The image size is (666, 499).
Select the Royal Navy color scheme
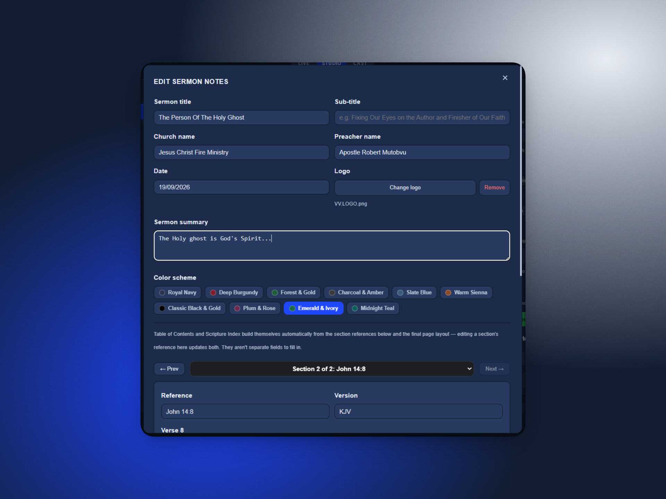[x=178, y=292]
